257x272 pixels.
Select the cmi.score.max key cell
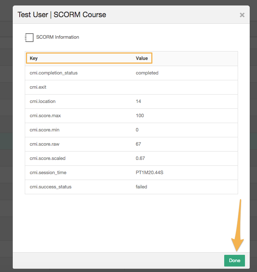tap(45, 115)
